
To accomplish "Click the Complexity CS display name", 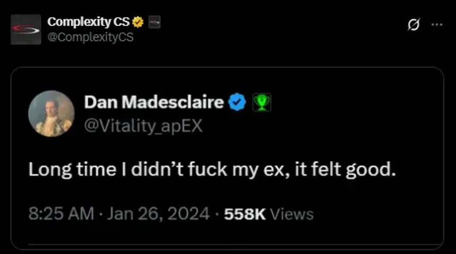I will (x=88, y=22).
